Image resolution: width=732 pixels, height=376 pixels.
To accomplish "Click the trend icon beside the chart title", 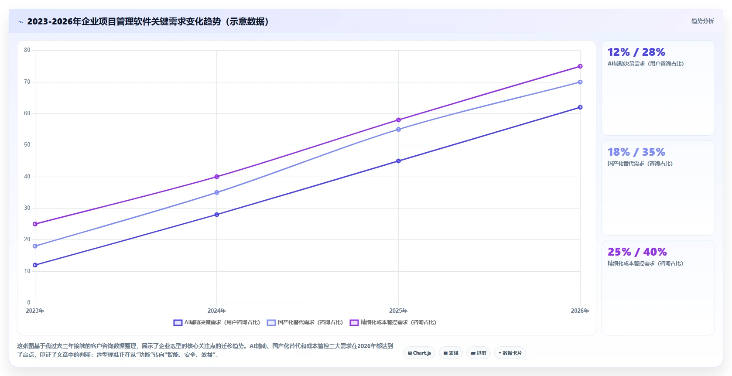I will [21, 22].
